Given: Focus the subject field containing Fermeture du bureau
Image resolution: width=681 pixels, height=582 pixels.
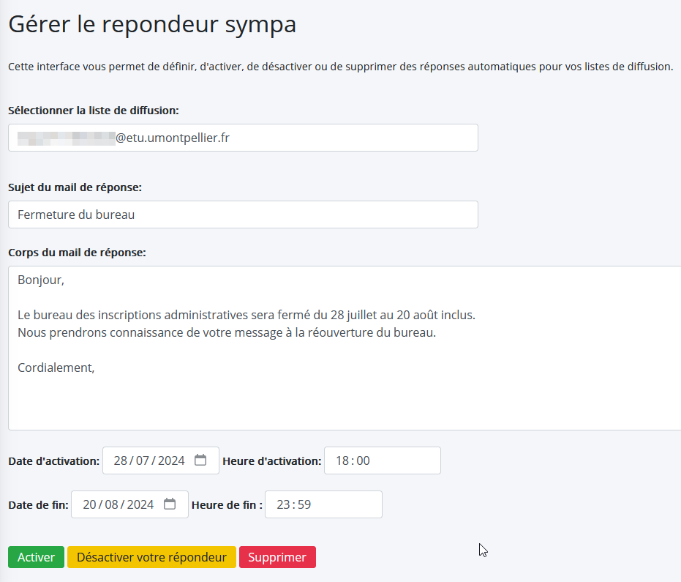Looking at the screenshot, I should [243, 214].
